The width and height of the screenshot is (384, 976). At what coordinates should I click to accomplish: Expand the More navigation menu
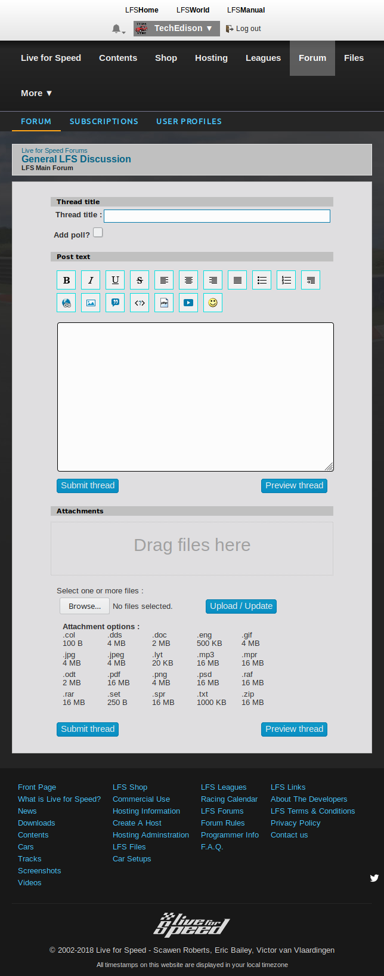(x=36, y=93)
